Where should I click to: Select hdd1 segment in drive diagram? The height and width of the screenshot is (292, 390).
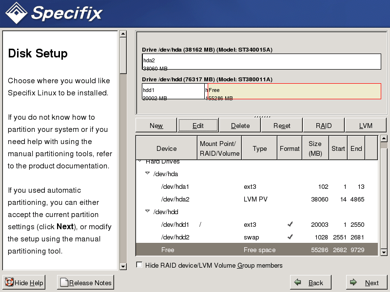click(x=173, y=91)
